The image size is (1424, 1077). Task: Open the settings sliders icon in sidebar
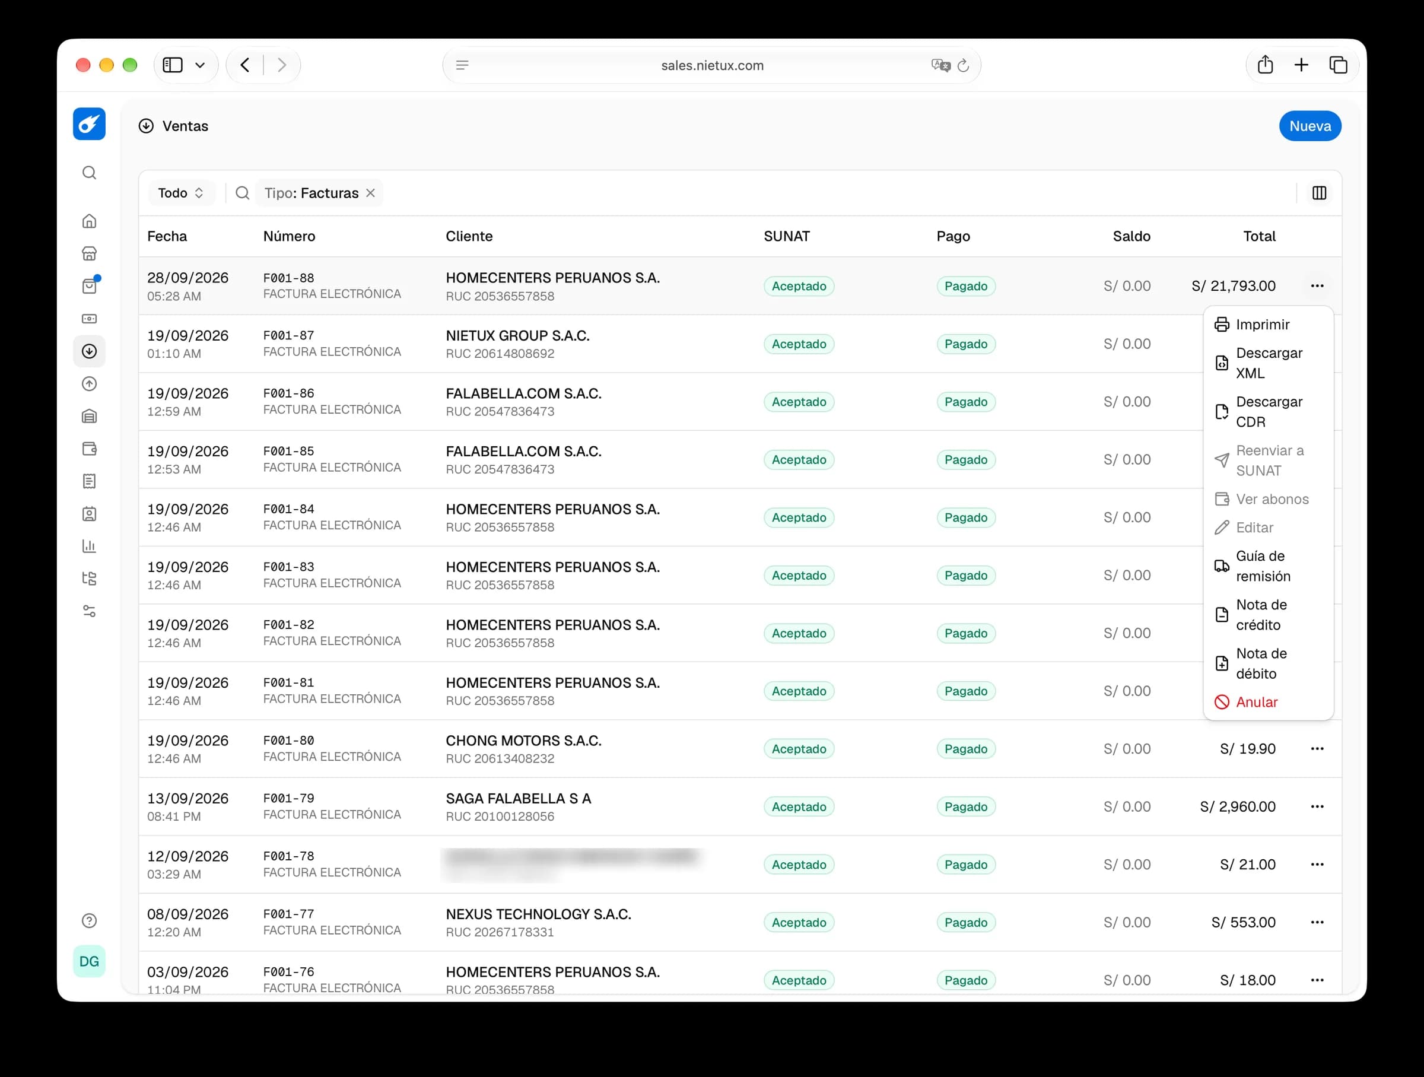pos(90,612)
